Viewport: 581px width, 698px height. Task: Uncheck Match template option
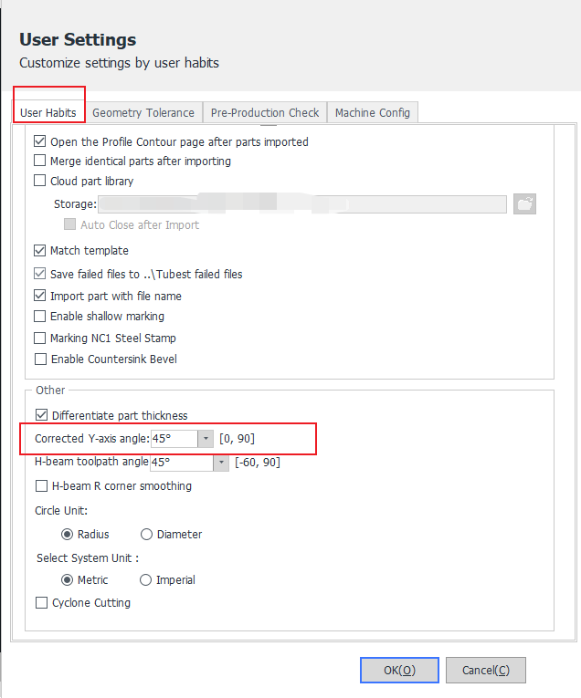[x=40, y=250]
